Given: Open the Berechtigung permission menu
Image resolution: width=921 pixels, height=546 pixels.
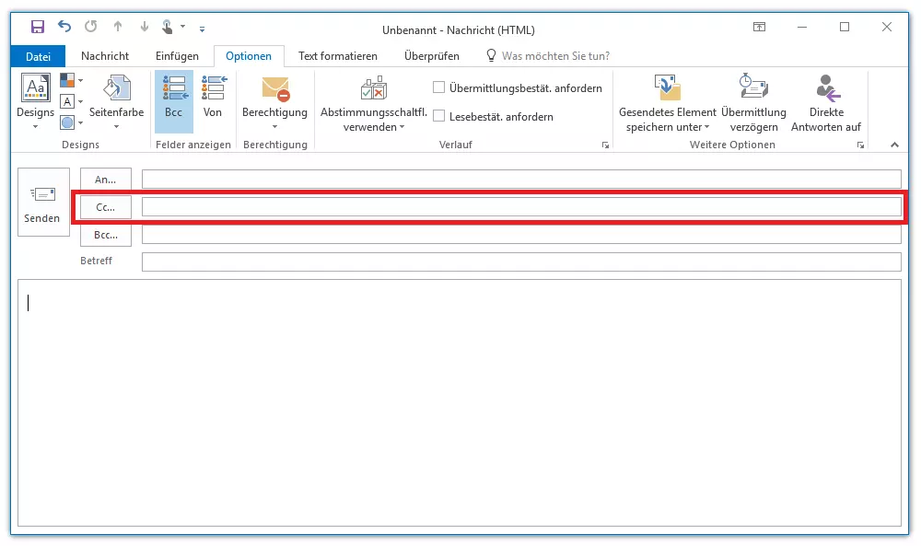Looking at the screenshot, I should click(x=274, y=102).
